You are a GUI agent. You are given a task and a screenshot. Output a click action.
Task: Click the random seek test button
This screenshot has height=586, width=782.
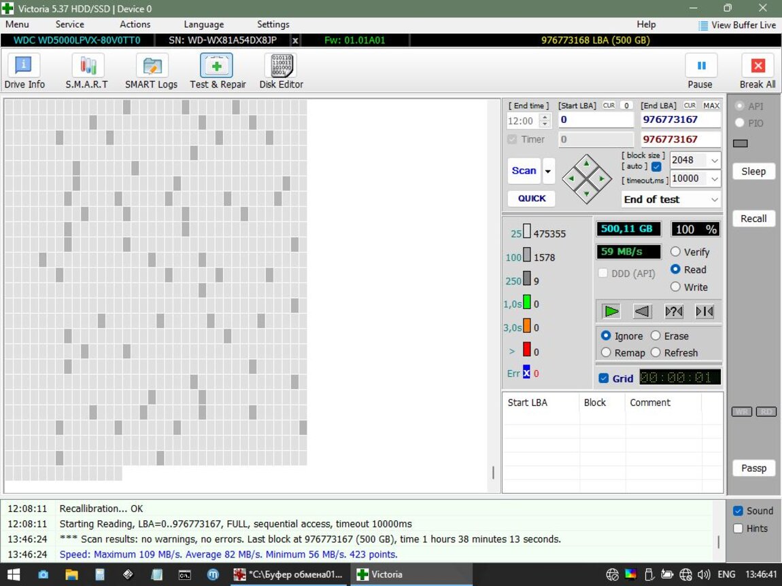click(674, 312)
